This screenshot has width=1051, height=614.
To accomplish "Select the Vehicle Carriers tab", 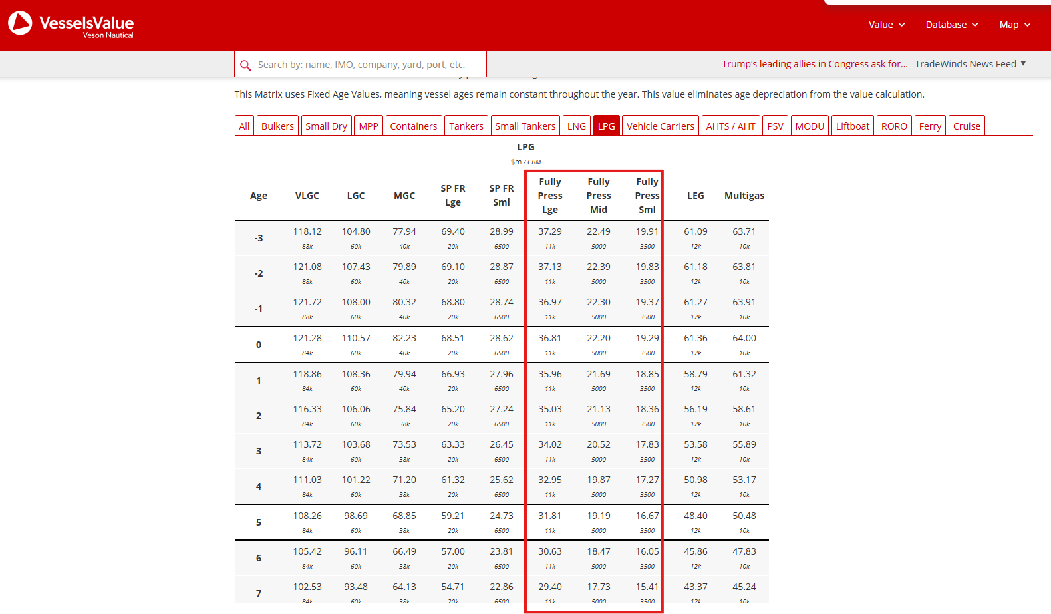I will point(661,126).
